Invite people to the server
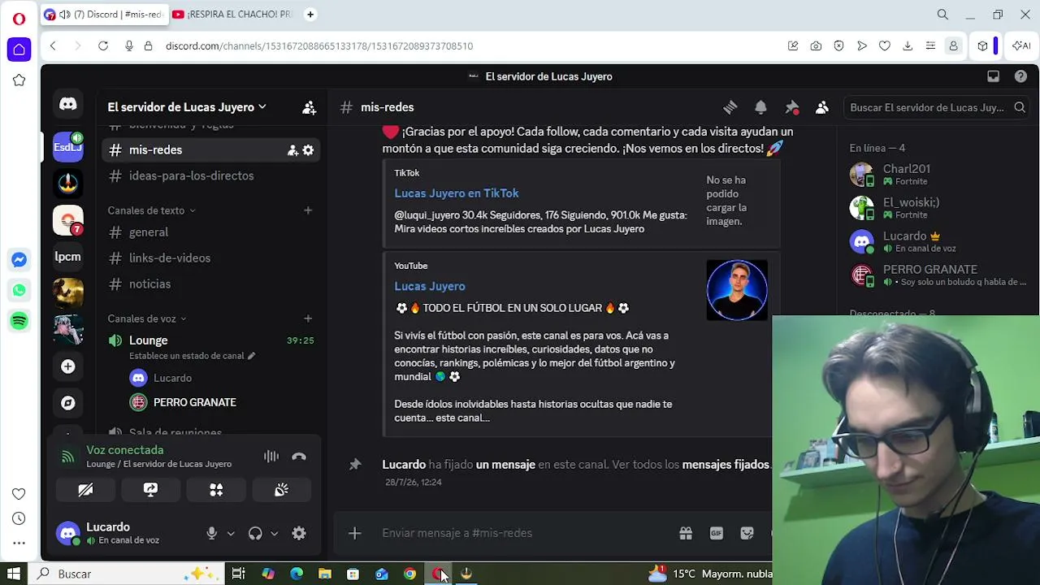The width and height of the screenshot is (1040, 585). pos(309,107)
